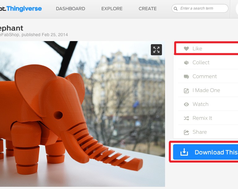Click the Comment speech bubble icon
The image size is (238, 189).
click(186, 77)
